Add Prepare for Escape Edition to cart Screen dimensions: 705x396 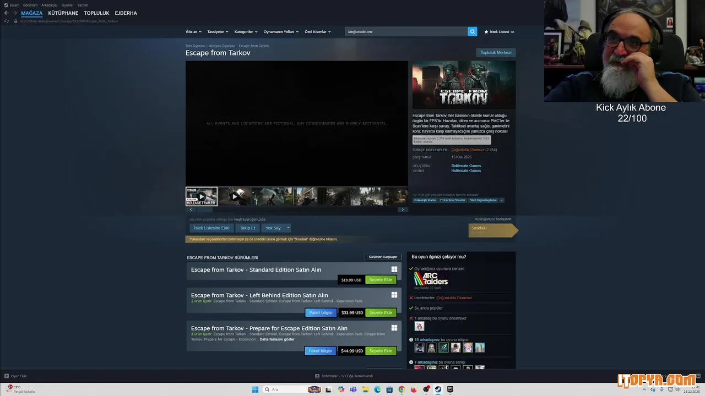point(381,350)
